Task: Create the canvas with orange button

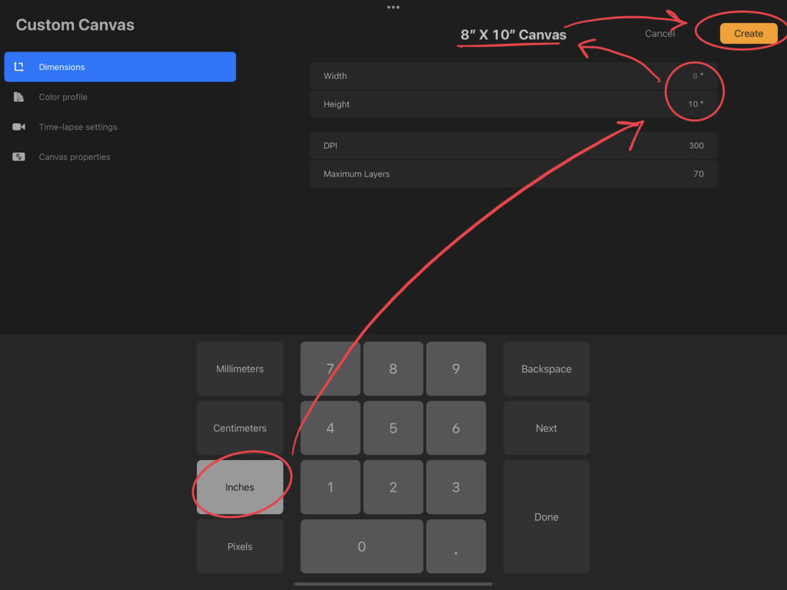Action: coord(749,34)
